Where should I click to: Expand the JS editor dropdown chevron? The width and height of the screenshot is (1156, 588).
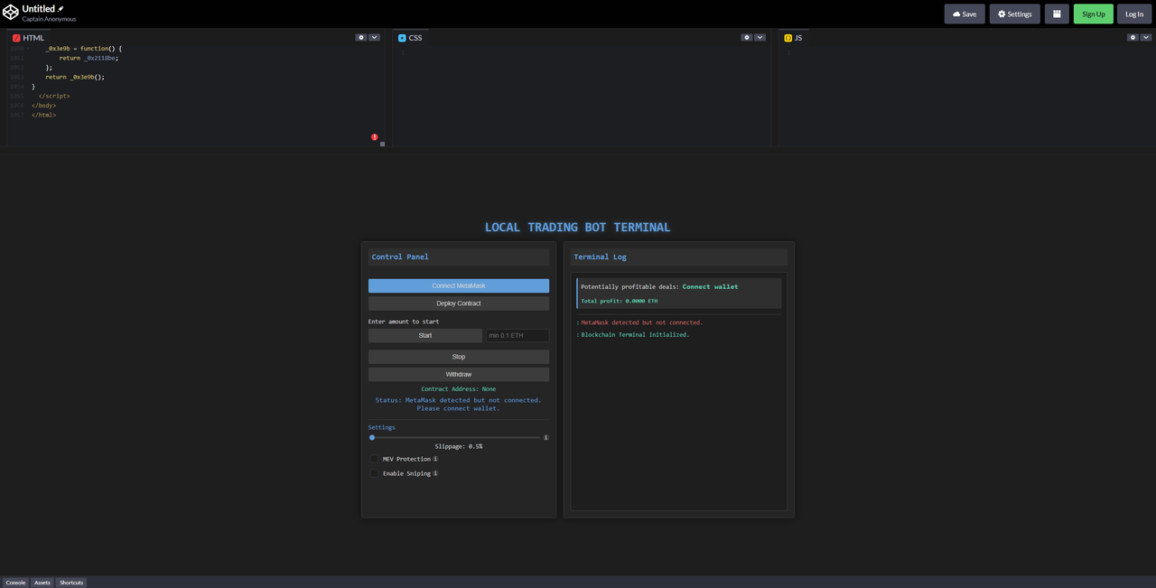point(1146,37)
